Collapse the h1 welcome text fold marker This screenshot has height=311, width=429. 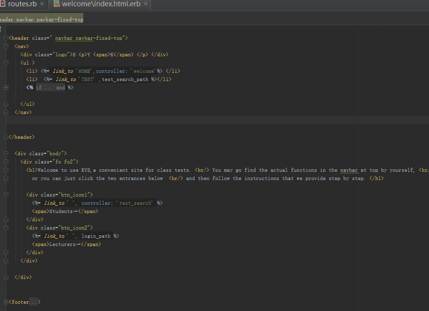[x=6, y=170]
